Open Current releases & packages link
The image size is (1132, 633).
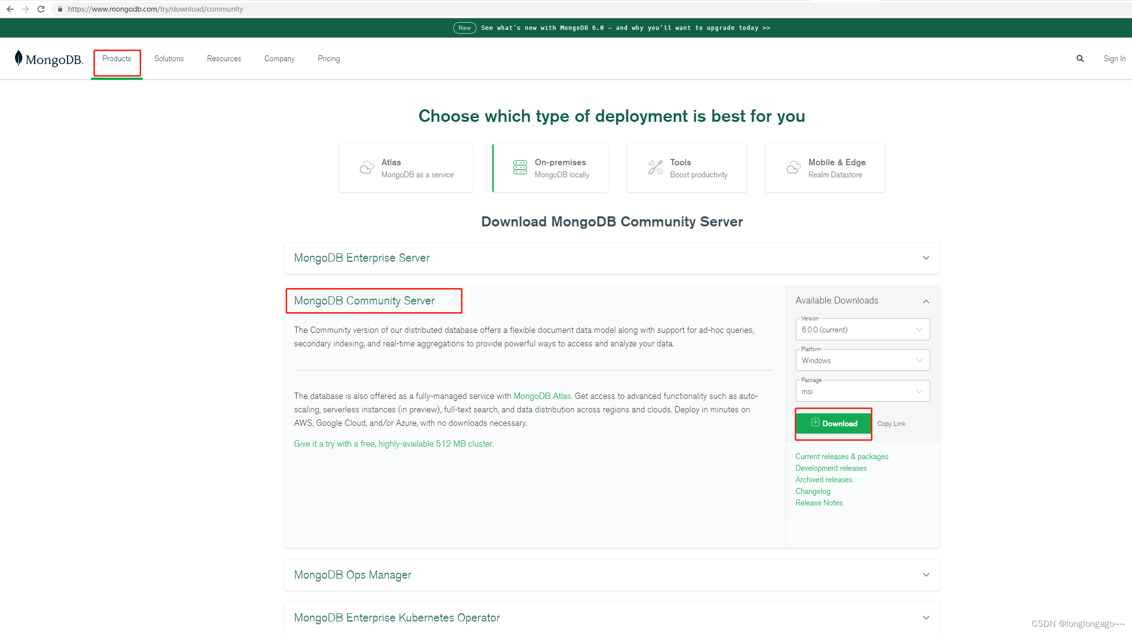click(x=842, y=456)
